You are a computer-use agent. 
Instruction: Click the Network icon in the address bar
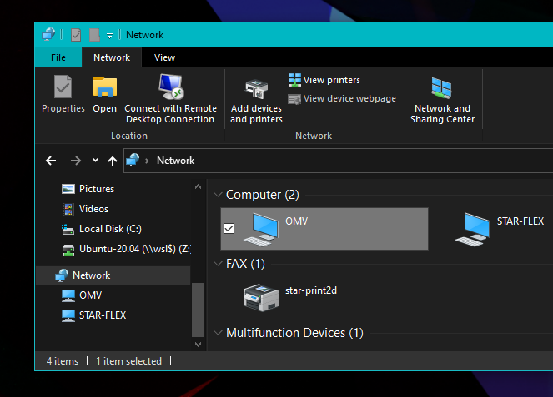point(133,160)
